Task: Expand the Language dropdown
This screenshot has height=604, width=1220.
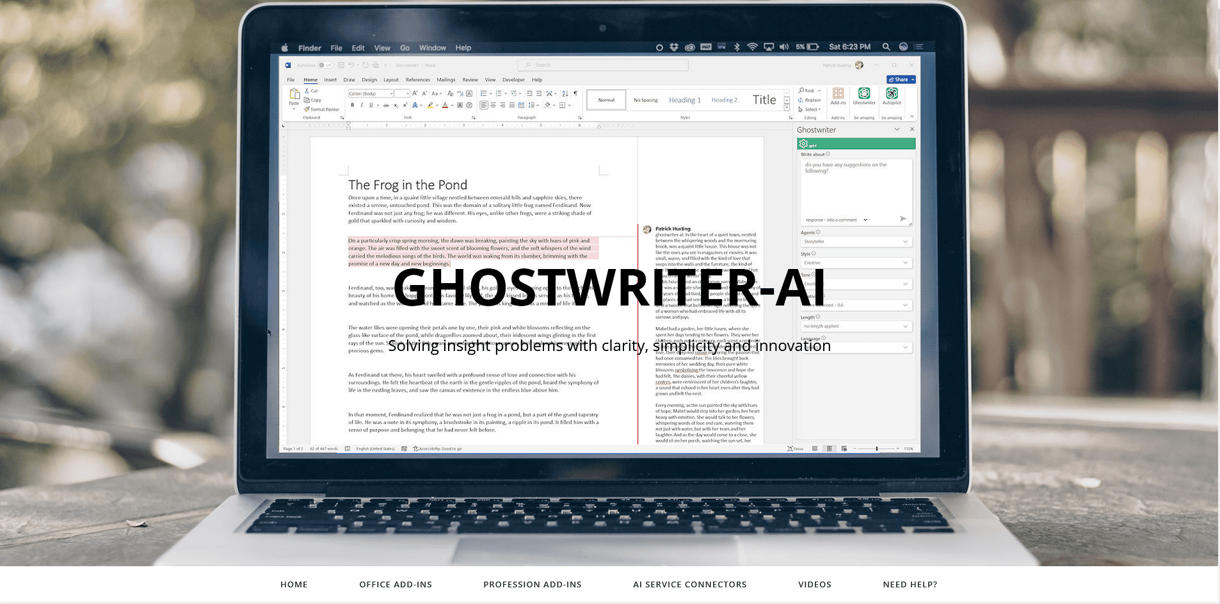Action: (856, 347)
